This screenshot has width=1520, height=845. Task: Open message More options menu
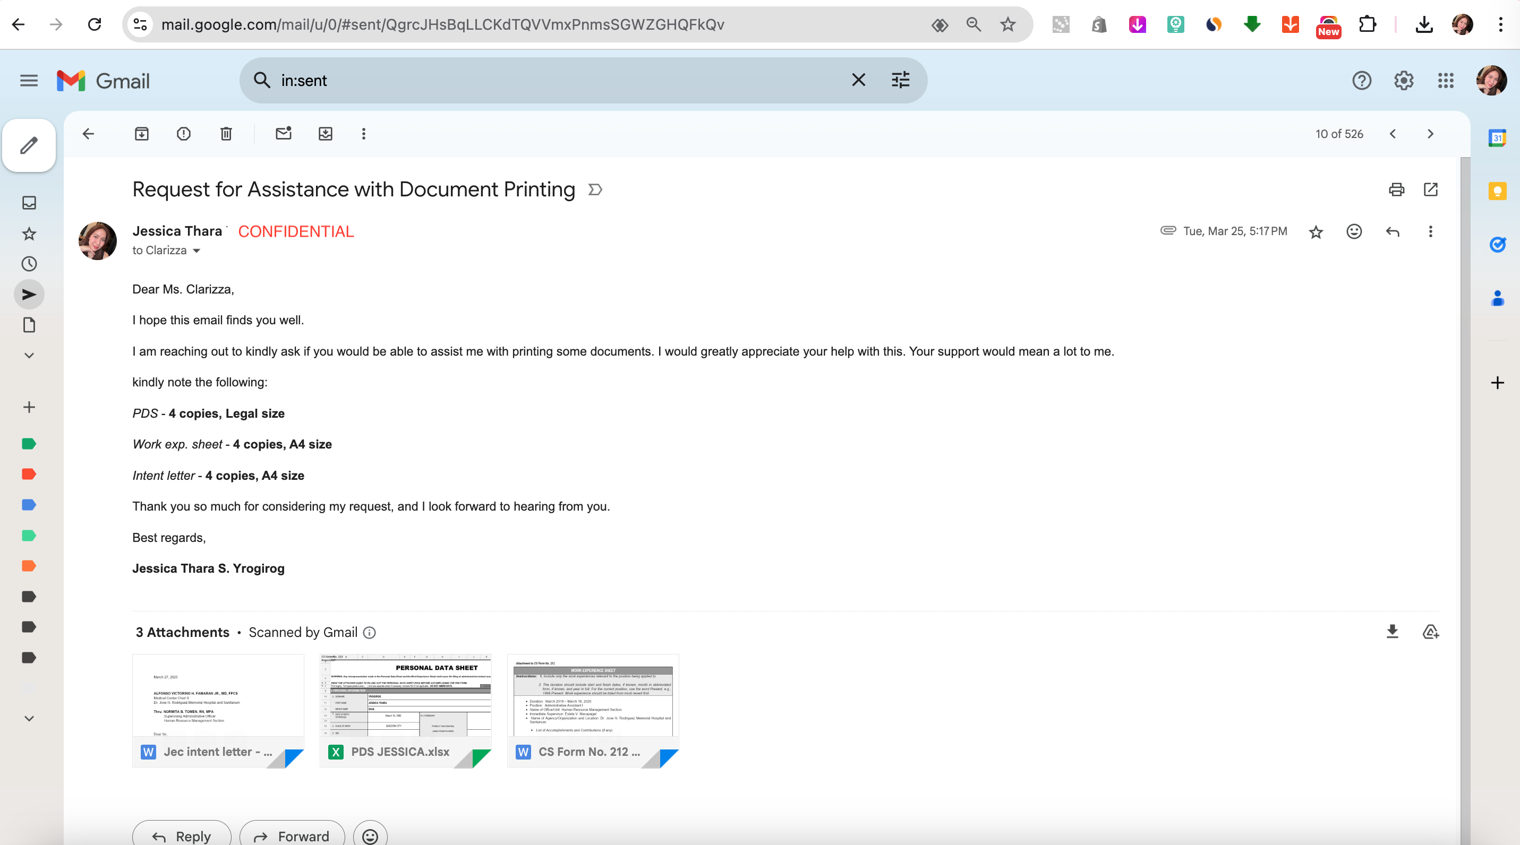pyautogui.click(x=1430, y=232)
